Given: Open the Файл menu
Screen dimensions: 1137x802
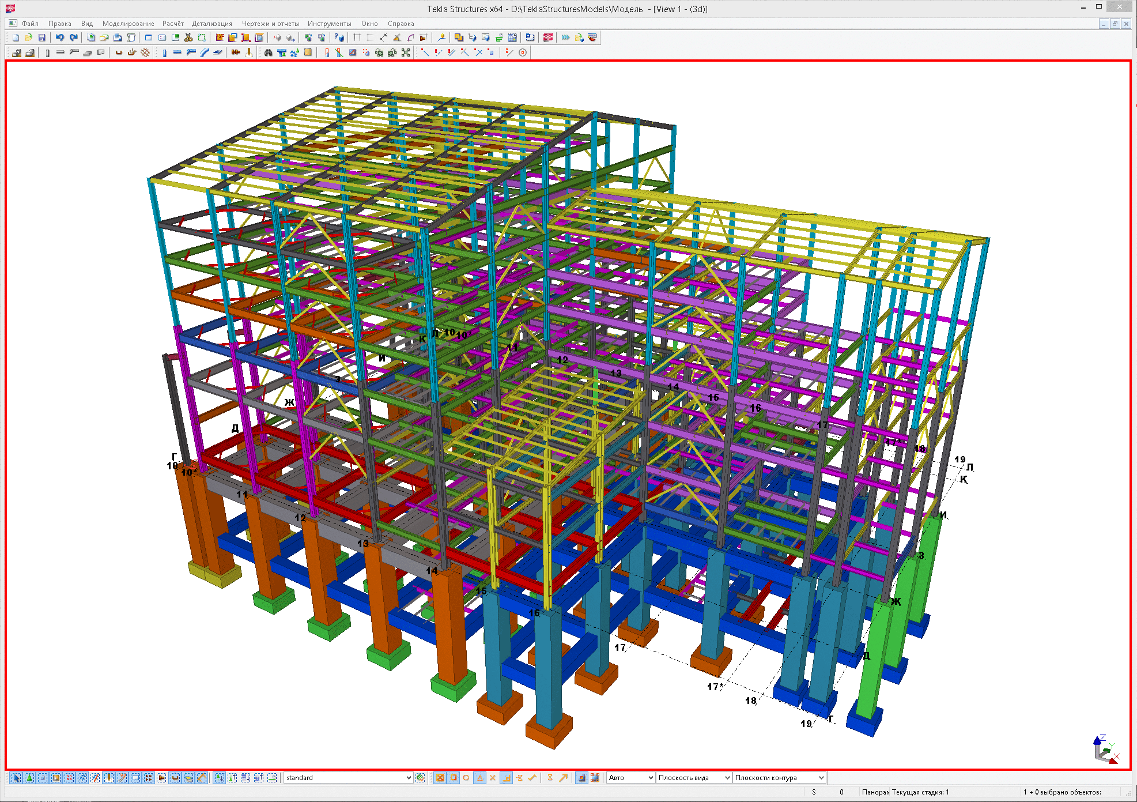Looking at the screenshot, I should 30,24.
